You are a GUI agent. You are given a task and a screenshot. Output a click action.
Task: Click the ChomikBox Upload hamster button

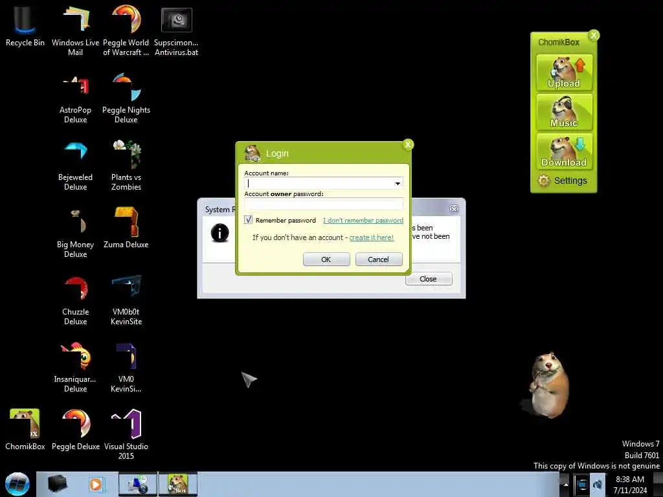(x=564, y=72)
